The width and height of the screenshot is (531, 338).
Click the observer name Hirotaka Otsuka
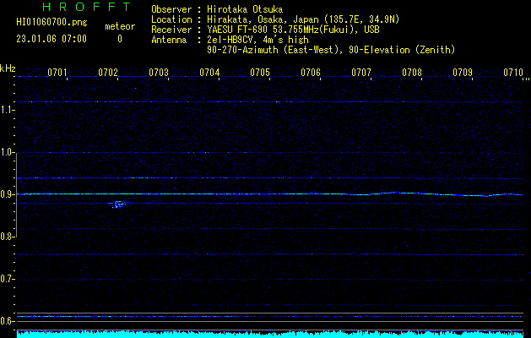pyautogui.click(x=245, y=9)
